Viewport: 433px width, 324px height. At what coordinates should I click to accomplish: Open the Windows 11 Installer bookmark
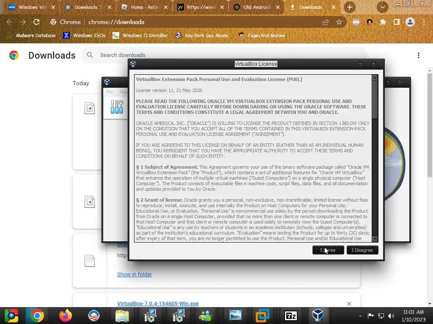tap(140, 35)
